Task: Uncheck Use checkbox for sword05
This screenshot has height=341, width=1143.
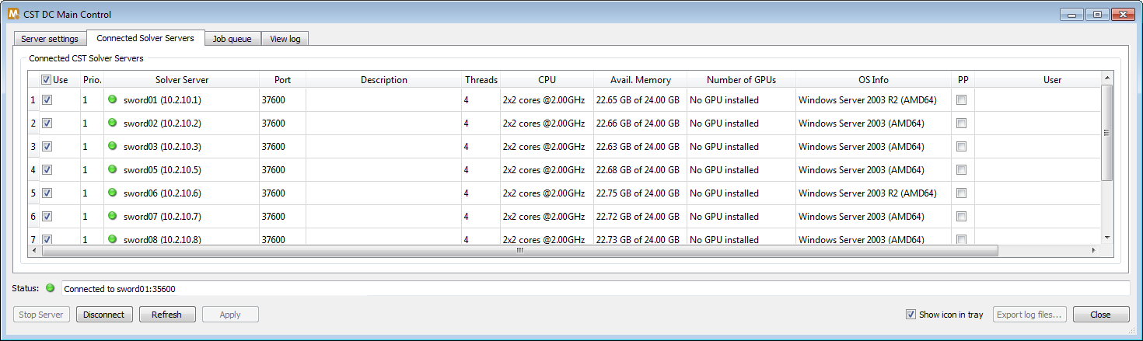Action: 47,169
